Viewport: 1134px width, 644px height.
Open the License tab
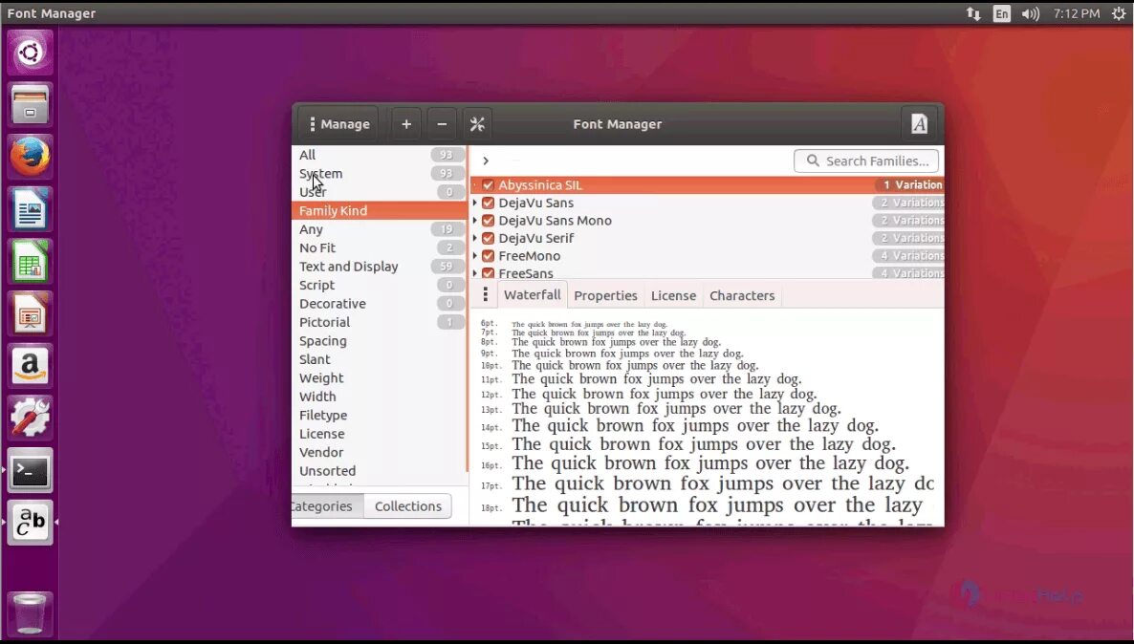click(673, 295)
